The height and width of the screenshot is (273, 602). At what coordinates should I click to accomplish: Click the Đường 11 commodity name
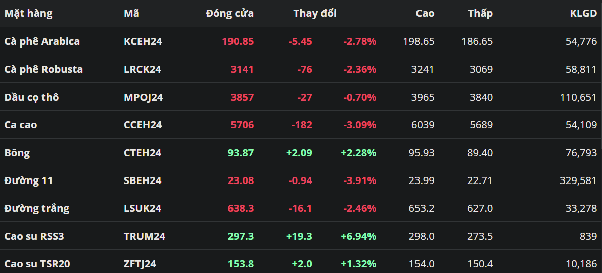coord(28,180)
